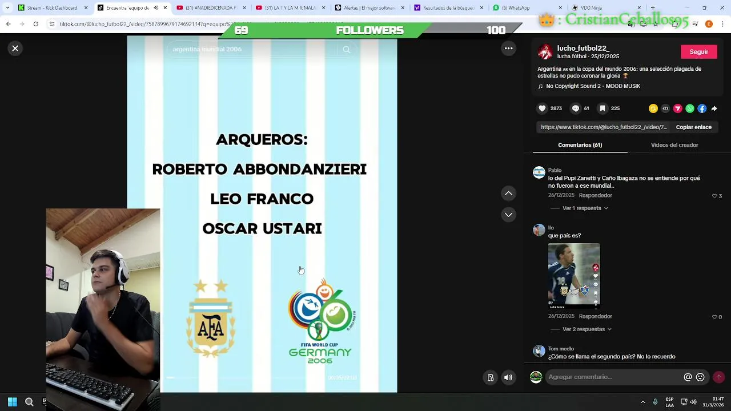Open the tab search dropdown arrow
The height and width of the screenshot is (411, 731).
(7, 8)
